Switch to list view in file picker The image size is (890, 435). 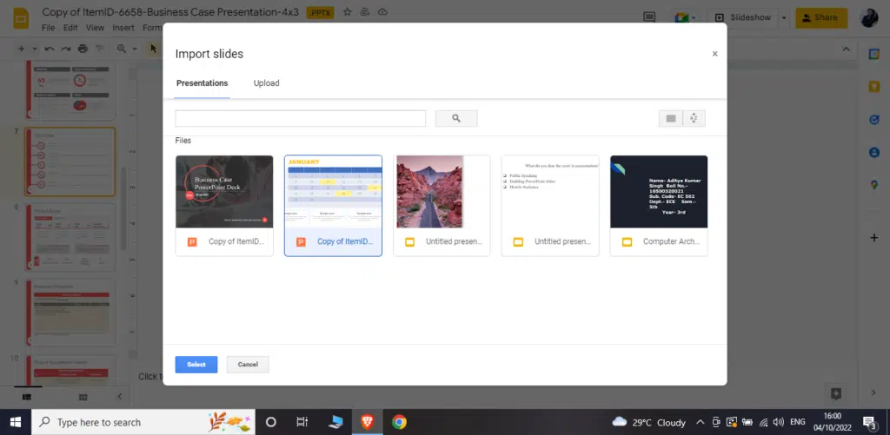[670, 119]
